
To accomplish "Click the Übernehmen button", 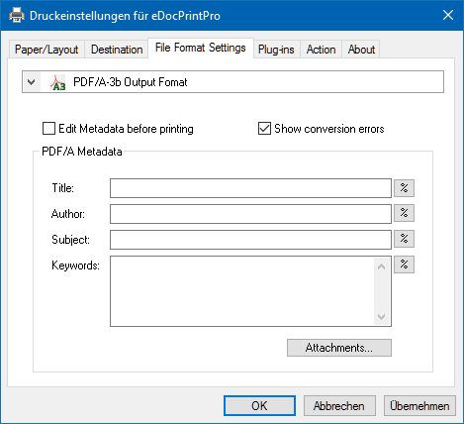I will tap(419, 406).
